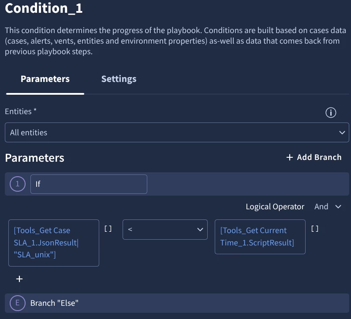Switch to the Settings tab
This screenshot has width=351, height=319.
coord(119,79)
